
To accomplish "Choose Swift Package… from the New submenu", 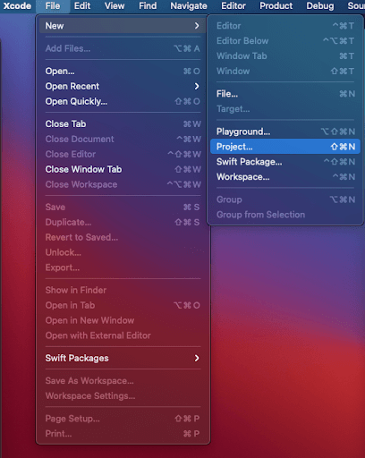I will pyautogui.click(x=285, y=162).
